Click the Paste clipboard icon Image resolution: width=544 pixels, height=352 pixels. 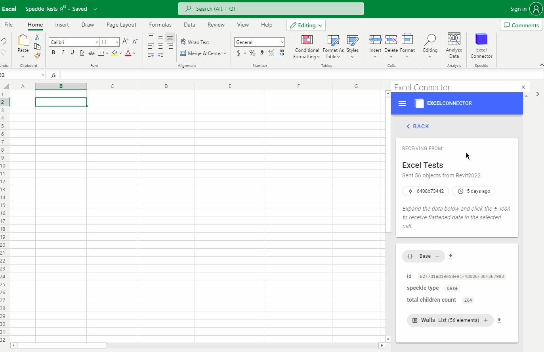point(23,40)
